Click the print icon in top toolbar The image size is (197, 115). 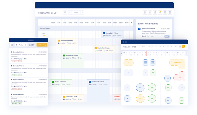(165, 12)
